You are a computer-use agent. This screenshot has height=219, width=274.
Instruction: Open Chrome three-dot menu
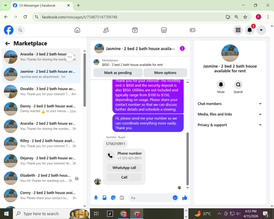coord(268,17)
